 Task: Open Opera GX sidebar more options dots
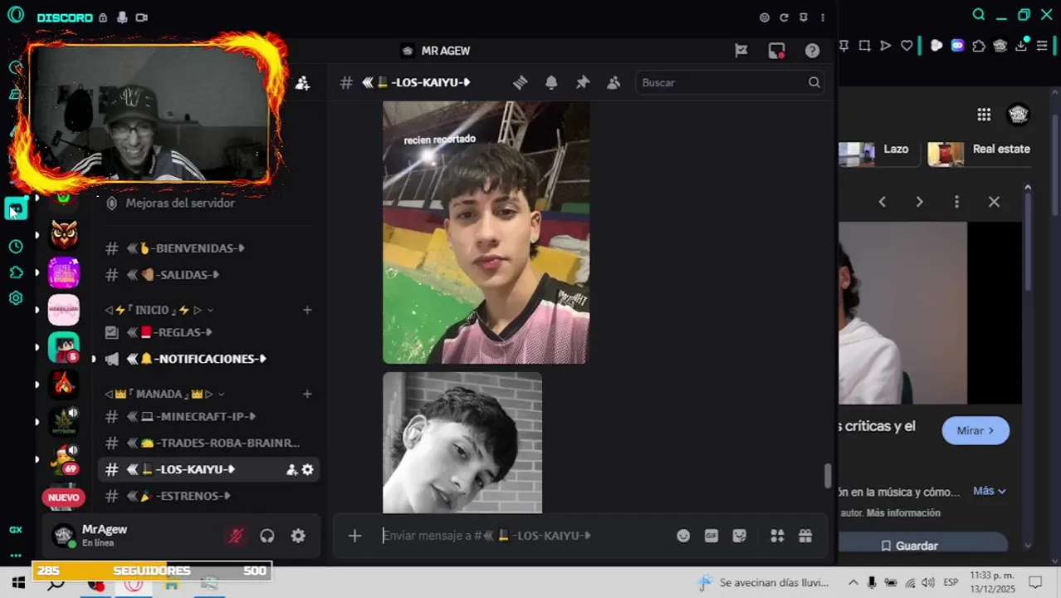click(16, 556)
